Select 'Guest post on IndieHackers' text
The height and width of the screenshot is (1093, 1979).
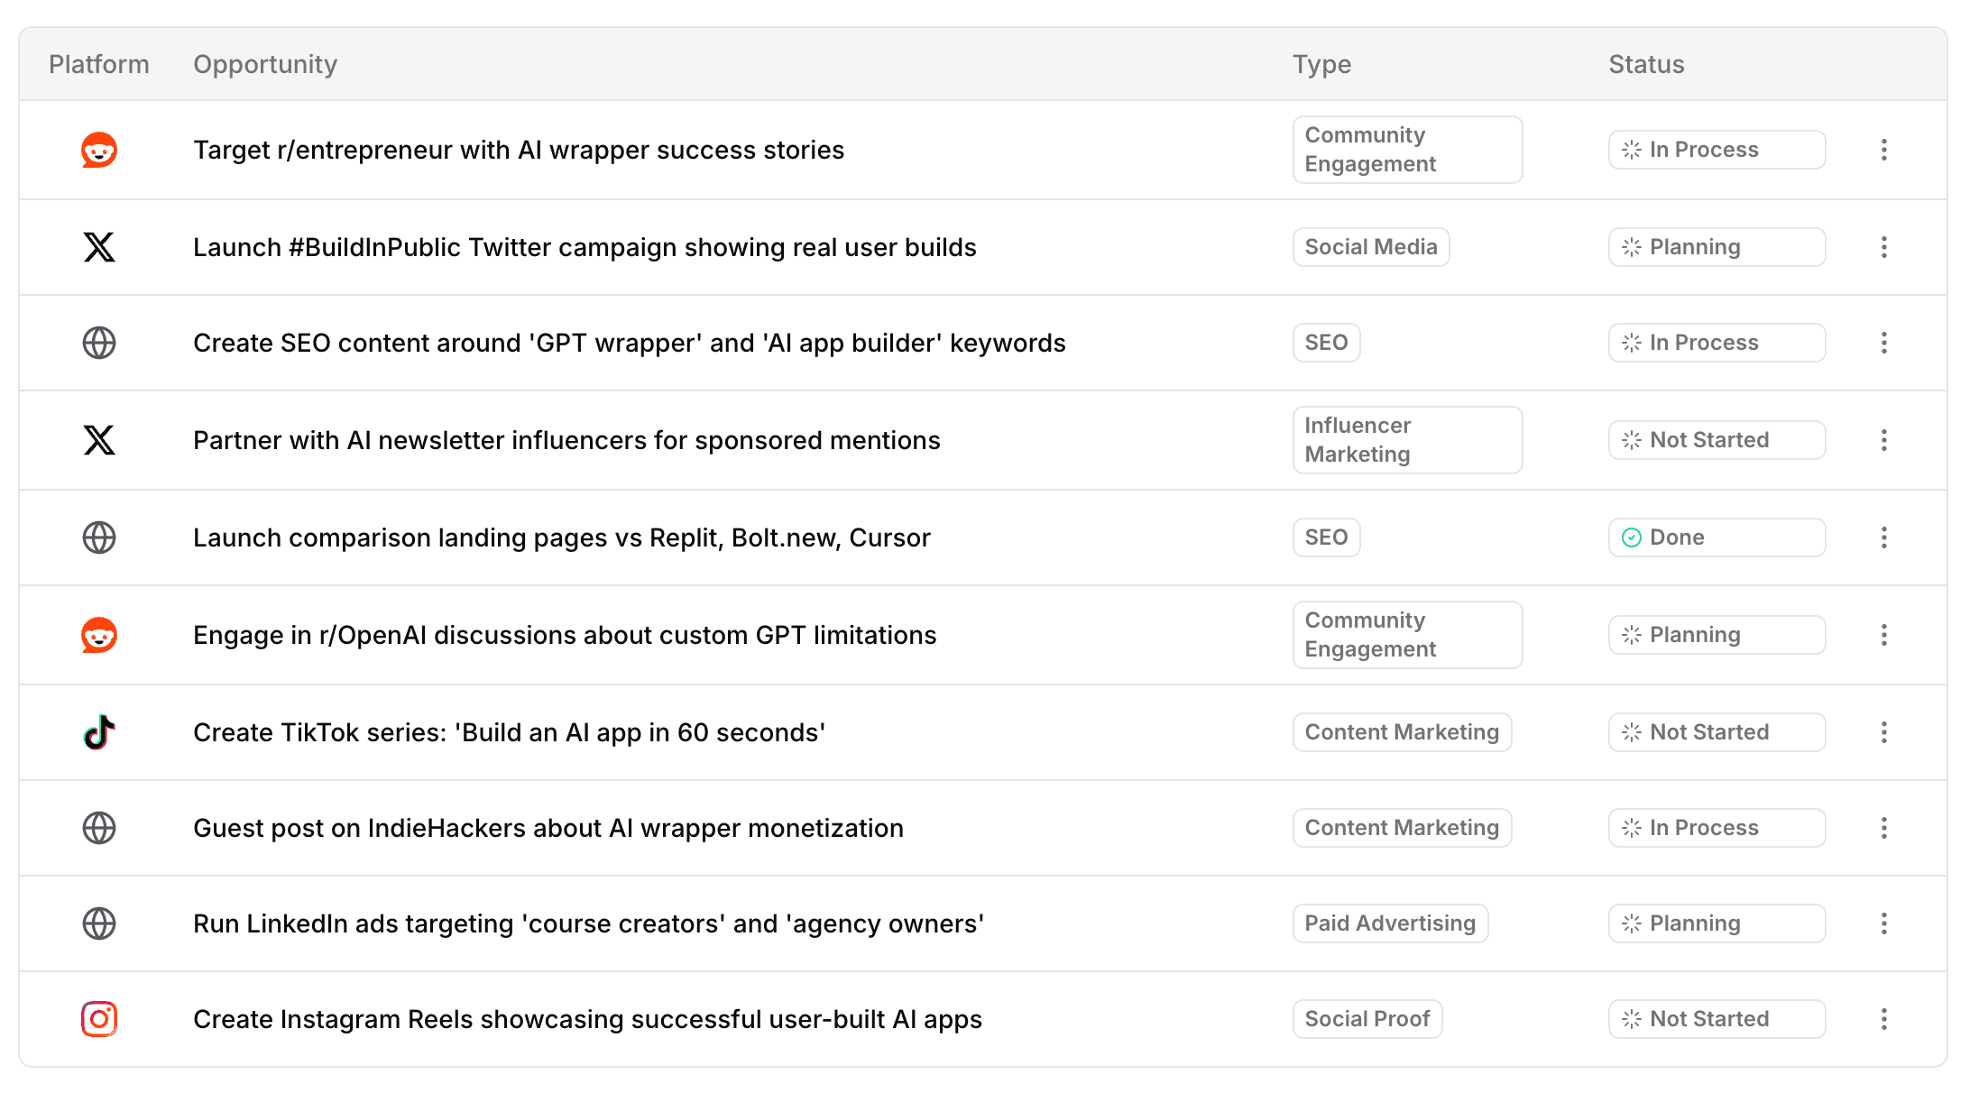[548, 828]
